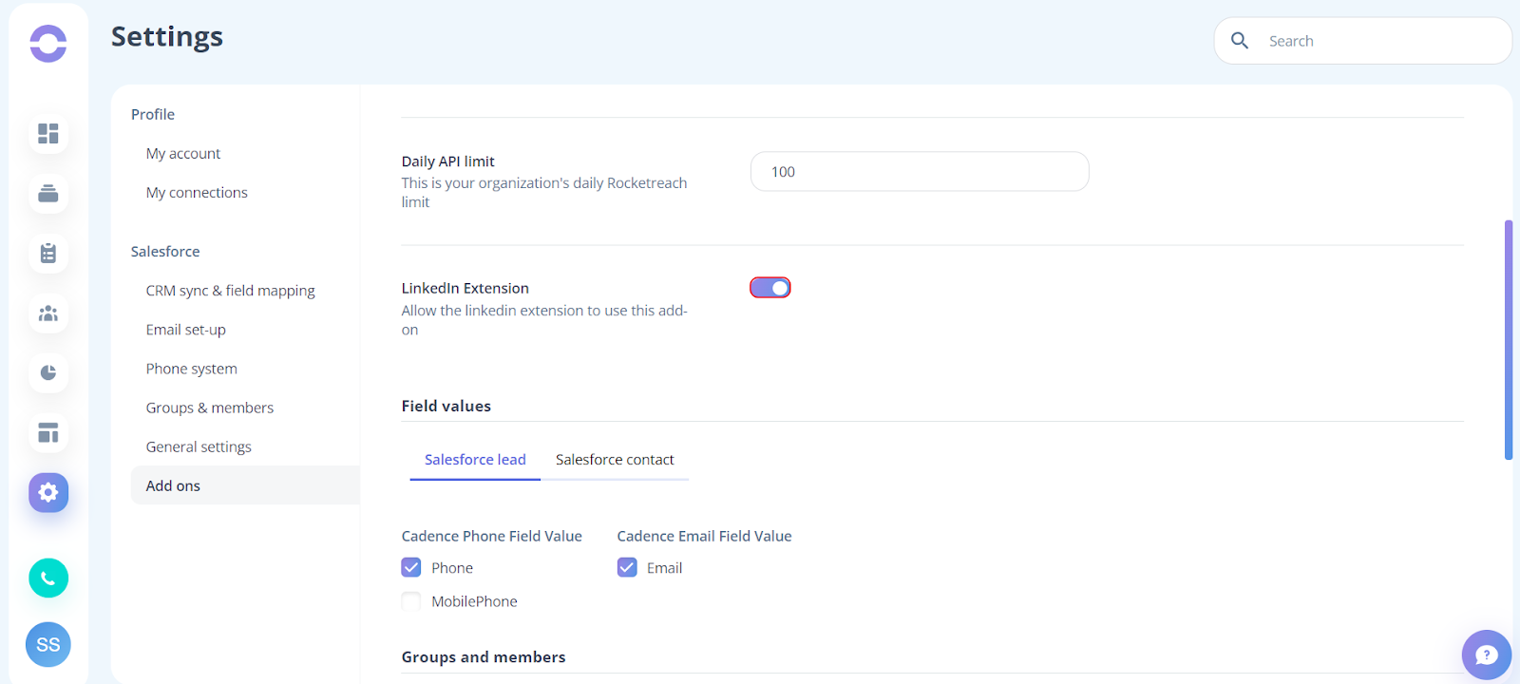Open the table layout sidebar icon
The image size is (1520, 684).
click(x=48, y=432)
